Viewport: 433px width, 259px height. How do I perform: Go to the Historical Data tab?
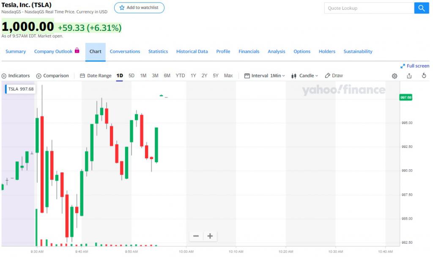click(192, 51)
